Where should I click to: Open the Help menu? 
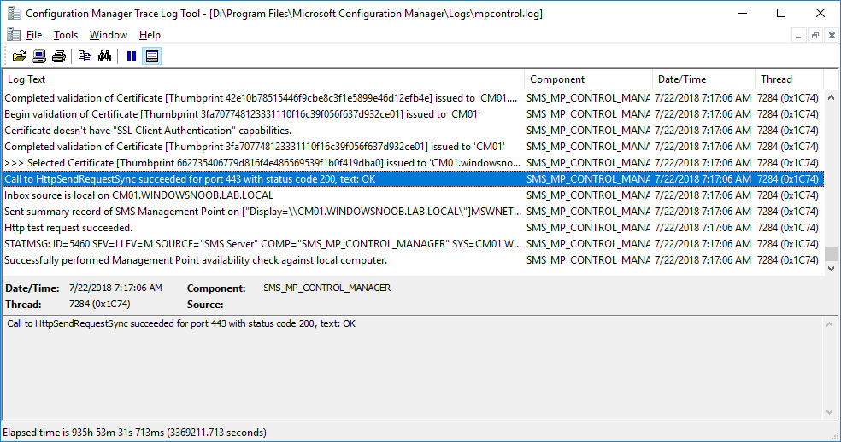[x=150, y=35]
